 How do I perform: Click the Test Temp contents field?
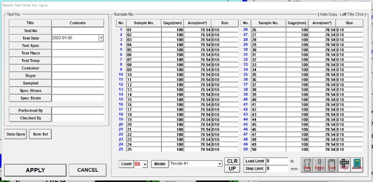pos(77,61)
